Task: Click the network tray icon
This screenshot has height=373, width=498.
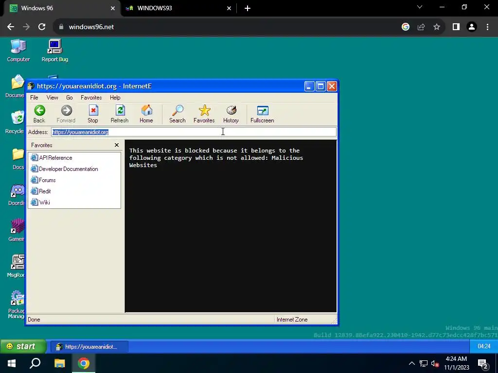Action: [x=424, y=363]
